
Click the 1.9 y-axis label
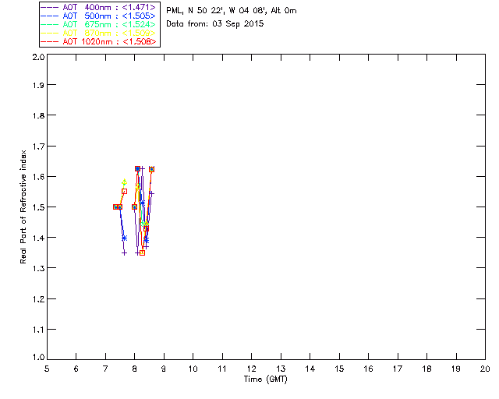(38, 85)
